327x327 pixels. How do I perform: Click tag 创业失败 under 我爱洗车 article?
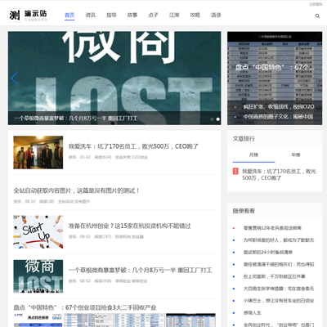pos(123,157)
